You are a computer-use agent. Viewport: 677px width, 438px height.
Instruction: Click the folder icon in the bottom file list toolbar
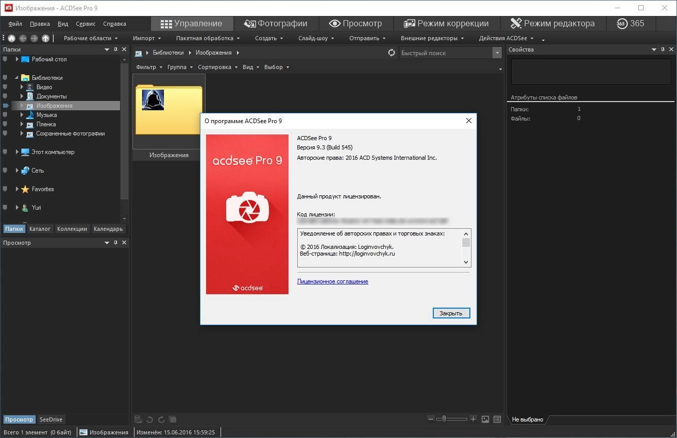(x=173, y=419)
